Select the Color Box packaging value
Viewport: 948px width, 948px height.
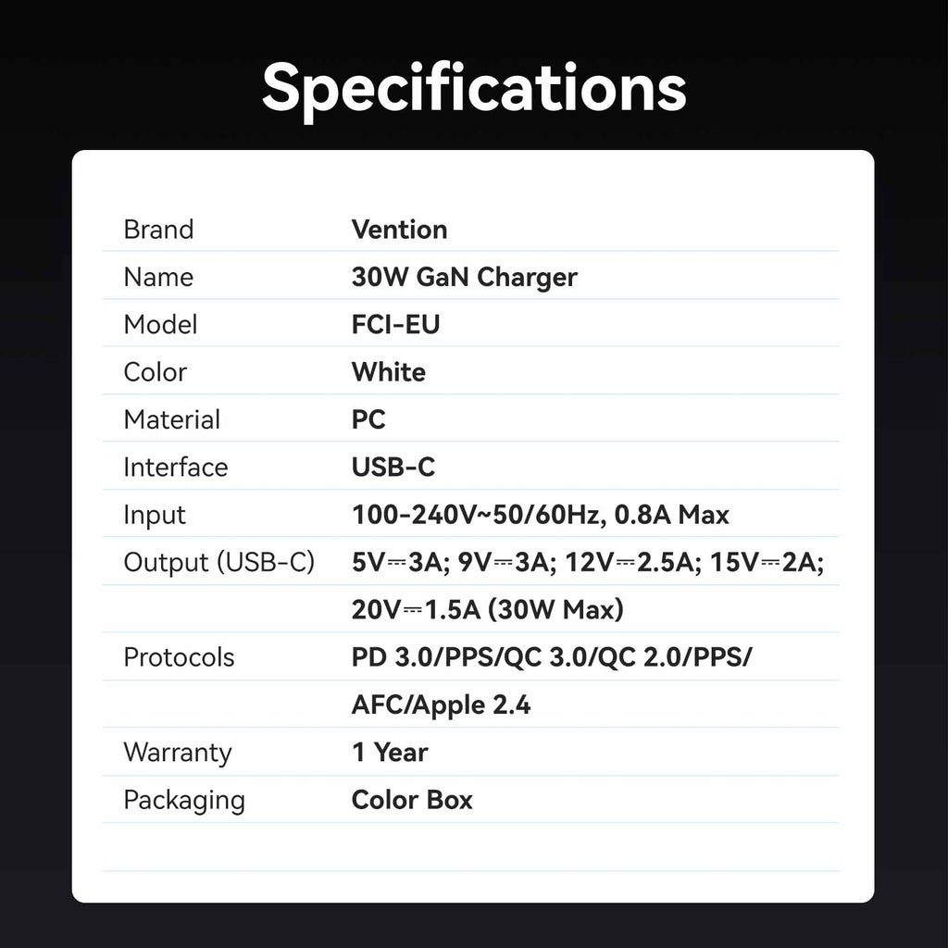(x=412, y=800)
